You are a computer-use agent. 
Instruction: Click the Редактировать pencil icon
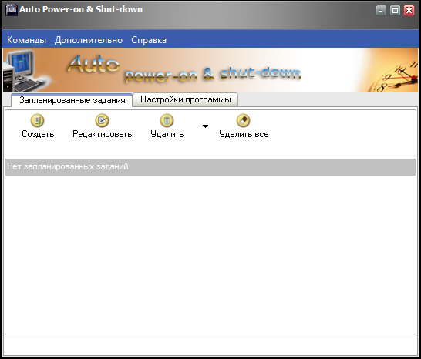coord(102,120)
